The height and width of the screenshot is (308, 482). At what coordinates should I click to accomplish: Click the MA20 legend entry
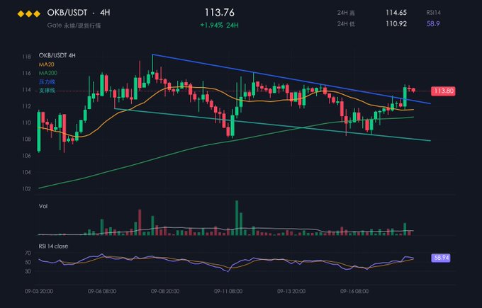pyautogui.click(x=46, y=64)
